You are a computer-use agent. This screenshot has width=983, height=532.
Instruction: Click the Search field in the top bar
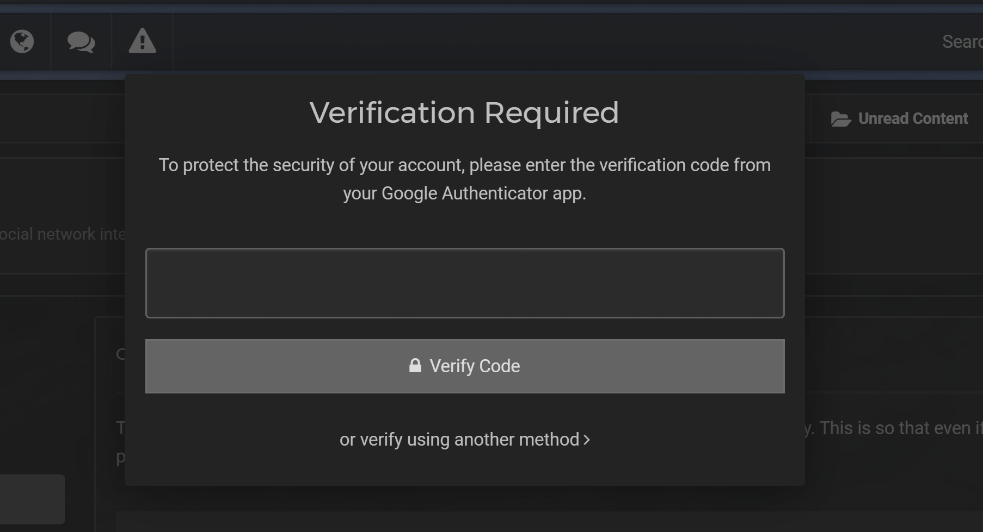tap(961, 42)
